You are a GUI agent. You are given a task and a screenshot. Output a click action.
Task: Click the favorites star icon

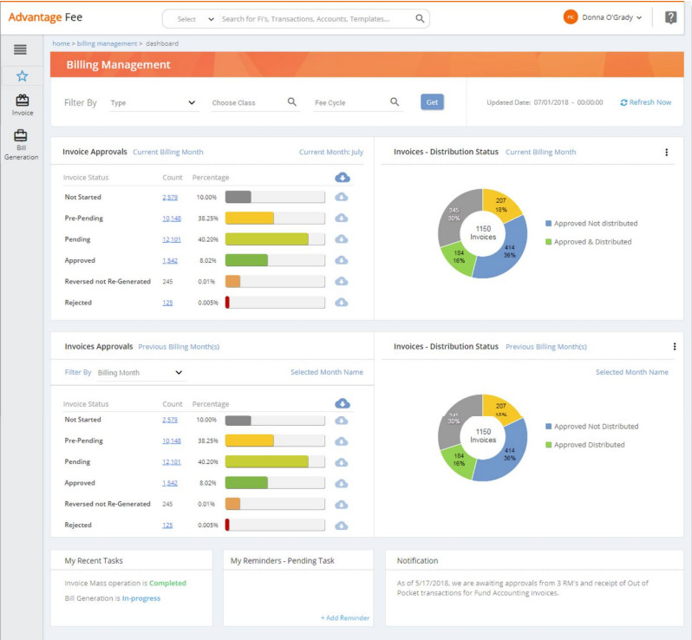22,76
